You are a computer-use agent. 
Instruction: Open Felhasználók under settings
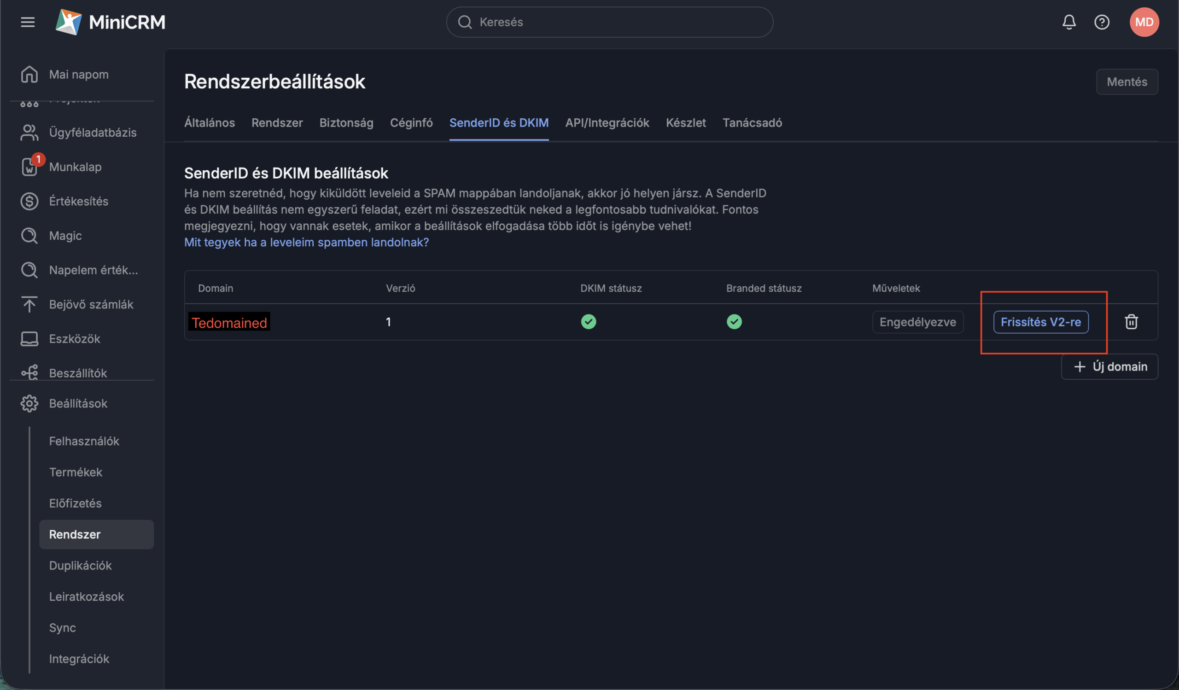84,441
